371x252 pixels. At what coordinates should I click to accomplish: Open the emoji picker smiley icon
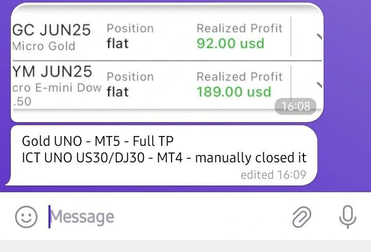(26, 217)
